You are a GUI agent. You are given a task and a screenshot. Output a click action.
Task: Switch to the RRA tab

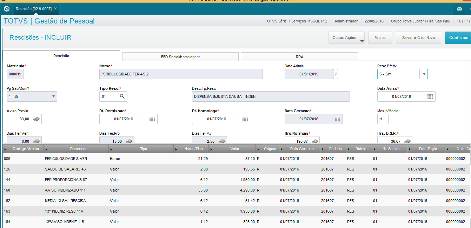[x=299, y=56]
